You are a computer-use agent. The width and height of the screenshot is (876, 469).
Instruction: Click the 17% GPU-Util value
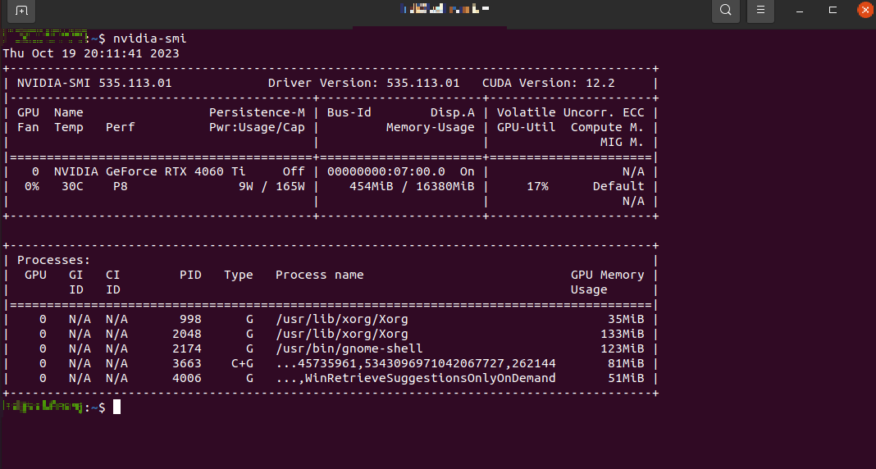tap(537, 186)
